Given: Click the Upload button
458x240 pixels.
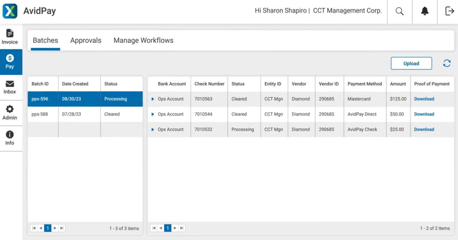Looking at the screenshot, I should point(411,63).
